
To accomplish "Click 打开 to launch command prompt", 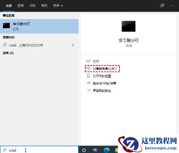I will pyautogui.click(x=96, y=61).
